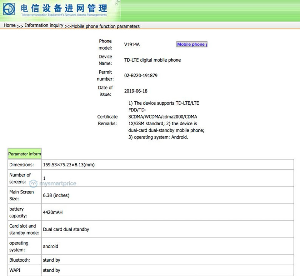Switch to the Parameter inform tab
Screen dimensions: 300x276
tap(24, 154)
